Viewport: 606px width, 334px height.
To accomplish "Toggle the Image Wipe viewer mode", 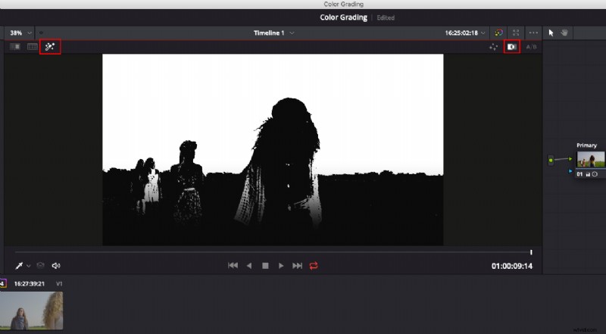I will tap(15, 47).
